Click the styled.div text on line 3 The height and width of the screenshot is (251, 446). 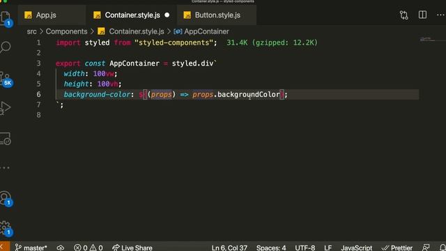pyautogui.click(x=192, y=63)
